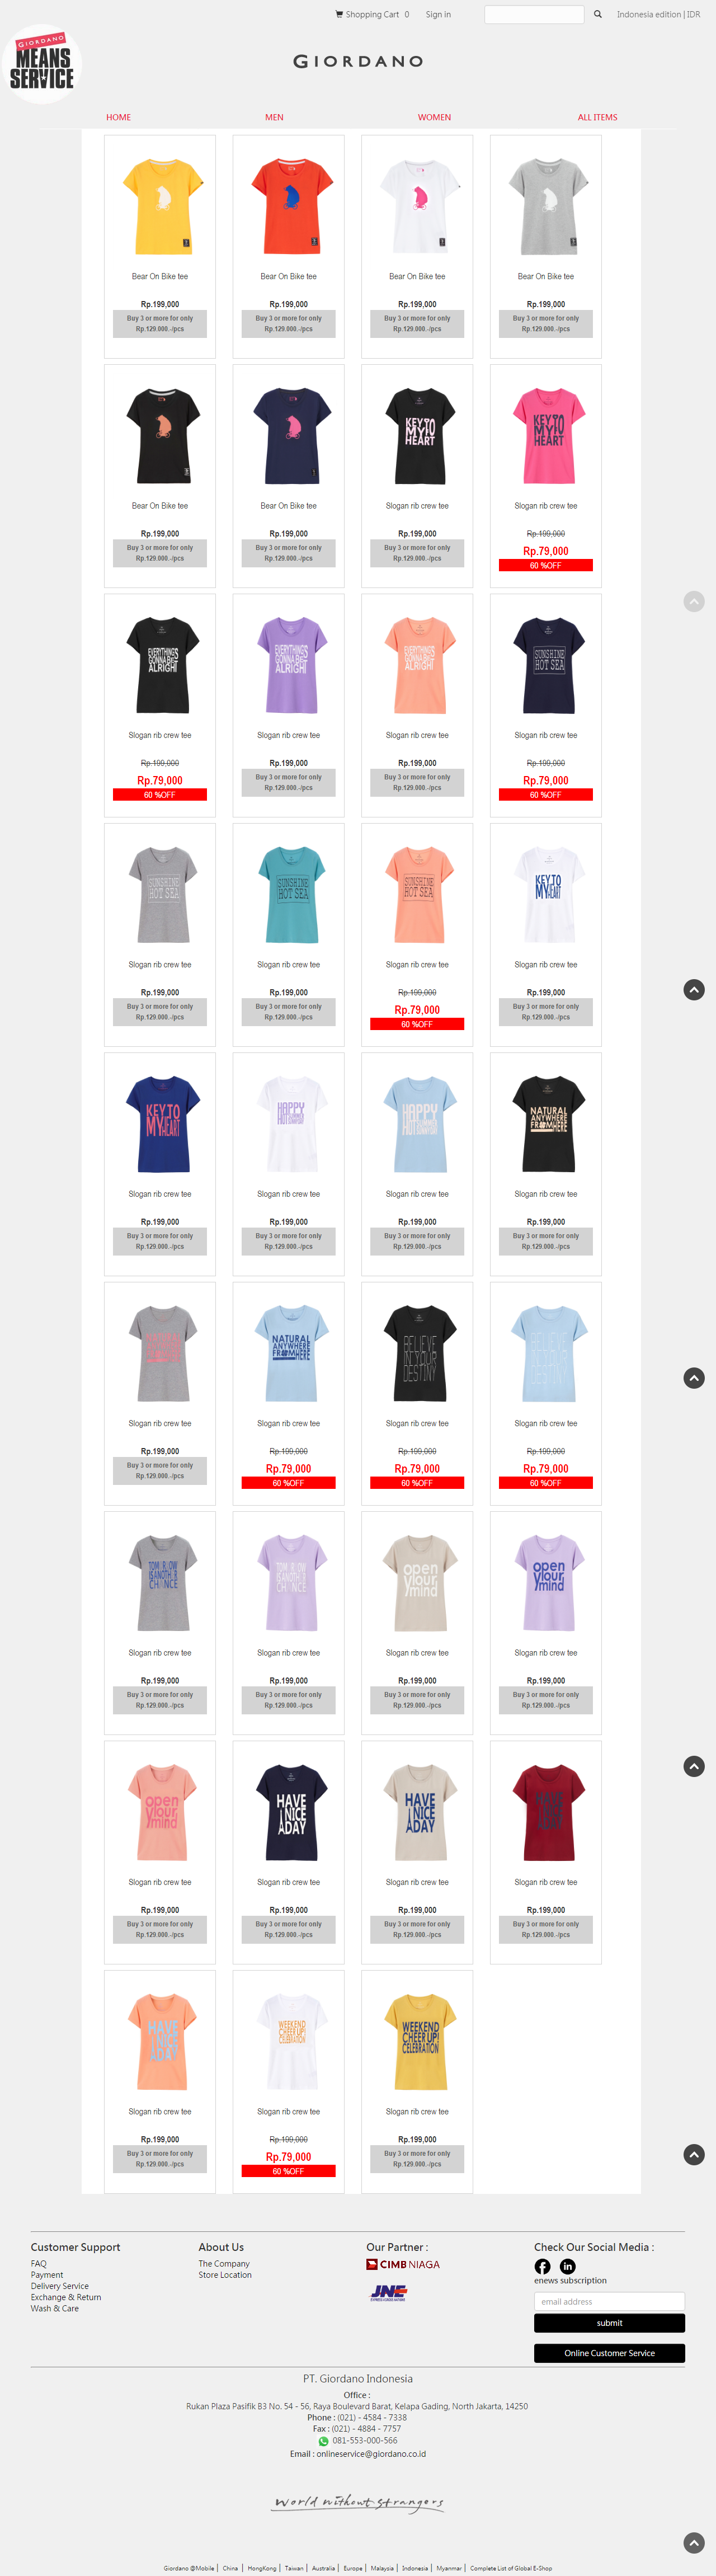Open the Giordano LinkedIn icon
This screenshot has height=2576, width=716.
point(568,2266)
